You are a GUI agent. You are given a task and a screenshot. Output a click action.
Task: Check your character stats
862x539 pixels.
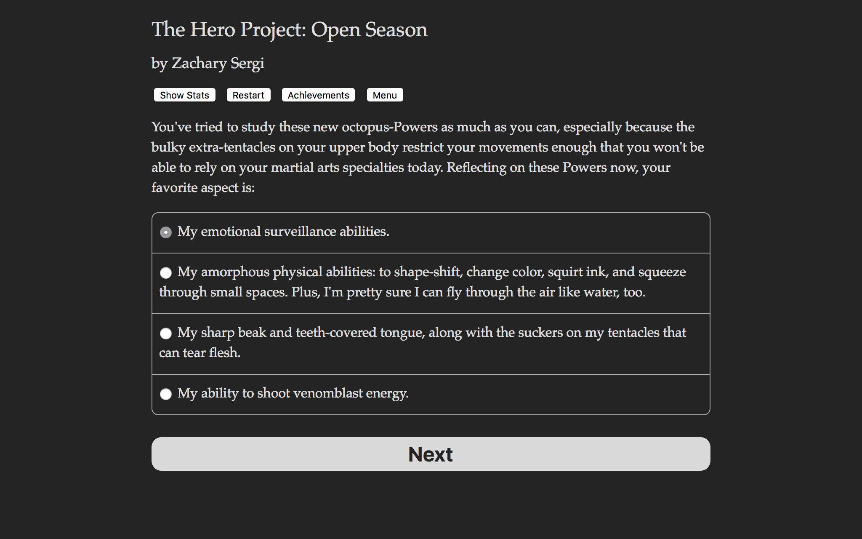click(184, 95)
